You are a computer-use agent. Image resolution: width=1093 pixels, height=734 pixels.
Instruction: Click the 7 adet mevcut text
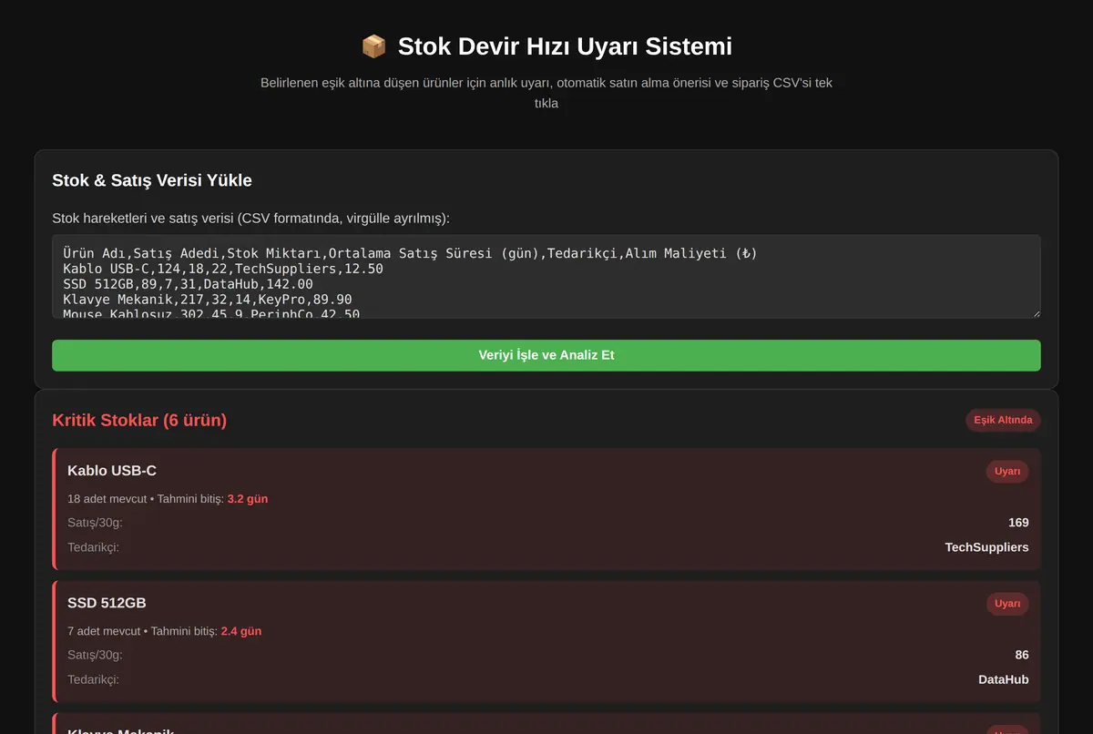click(104, 631)
